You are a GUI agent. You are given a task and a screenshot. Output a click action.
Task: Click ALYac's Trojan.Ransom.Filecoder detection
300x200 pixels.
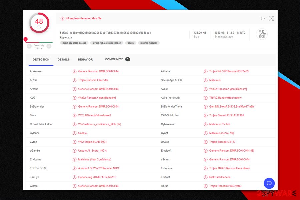tap(93, 80)
